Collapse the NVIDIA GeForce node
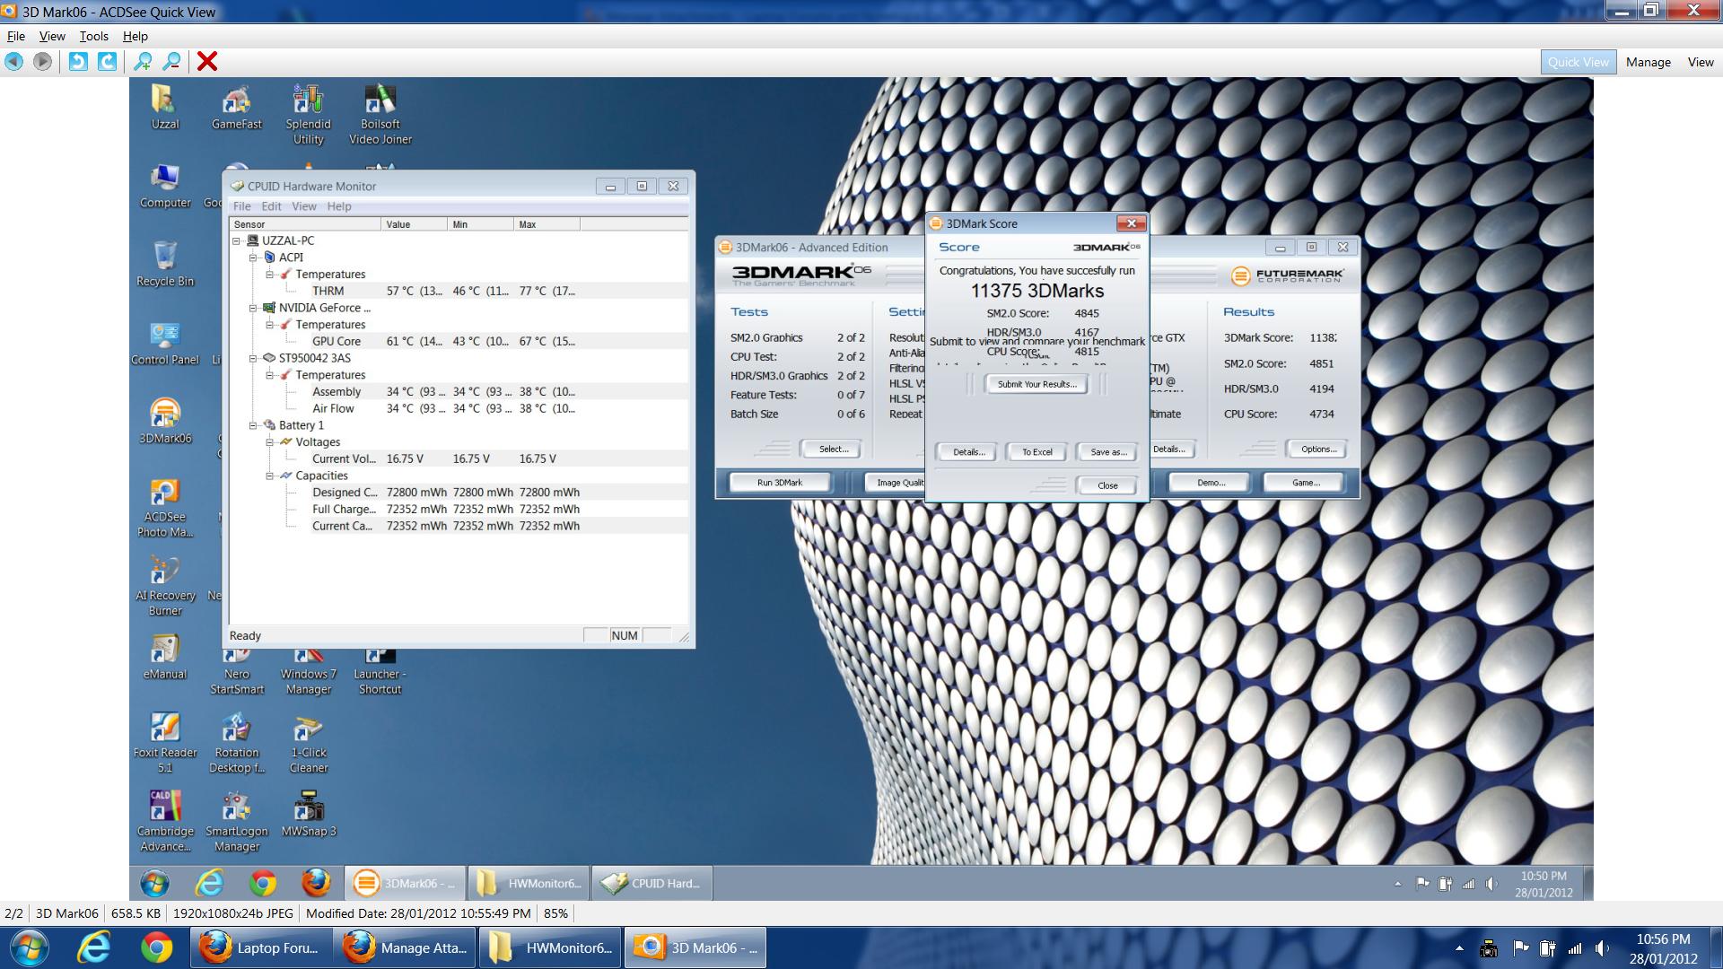The width and height of the screenshot is (1723, 969). pyautogui.click(x=253, y=308)
